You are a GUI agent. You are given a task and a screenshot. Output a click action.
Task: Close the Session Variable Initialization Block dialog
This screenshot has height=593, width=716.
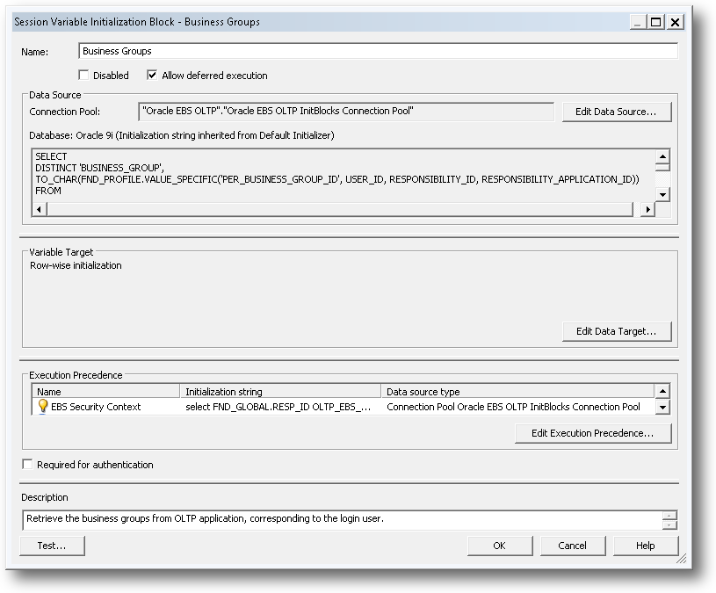click(675, 22)
